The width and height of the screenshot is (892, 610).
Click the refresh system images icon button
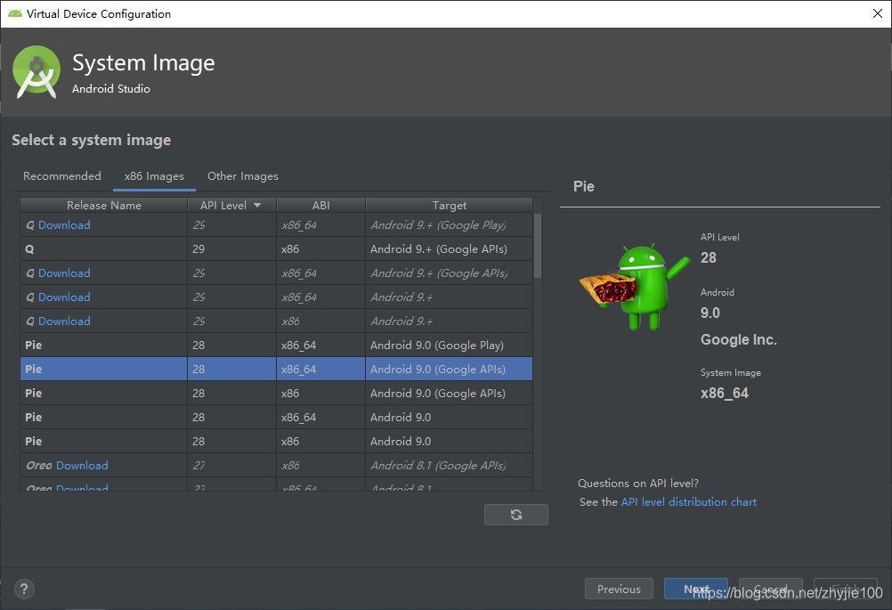pyautogui.click(x=516, y=515)
